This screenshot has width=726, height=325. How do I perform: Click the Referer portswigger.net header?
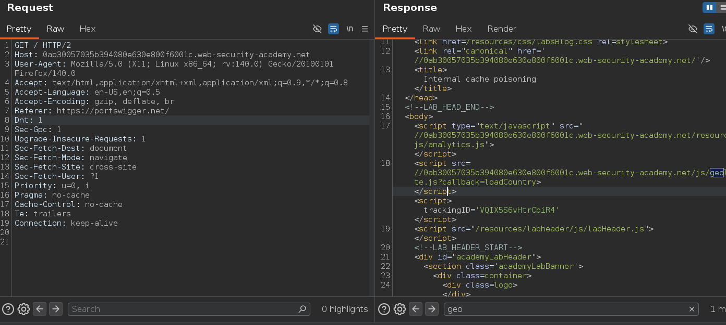92,111
